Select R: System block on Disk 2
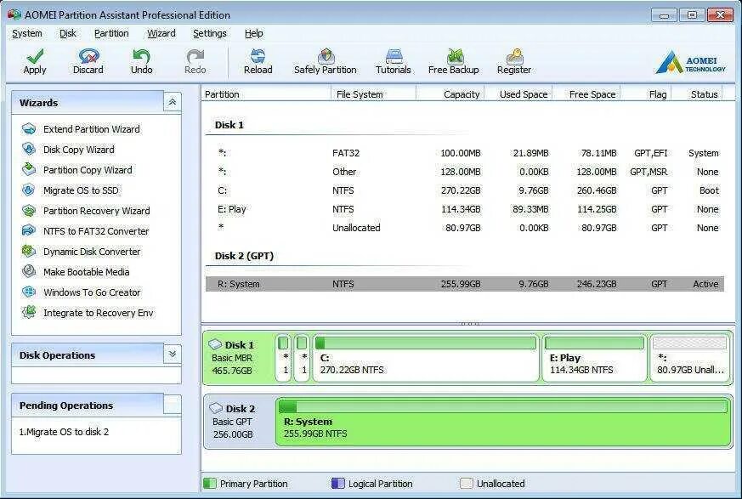This screenshot has height=499, width=742. (503, 422)
